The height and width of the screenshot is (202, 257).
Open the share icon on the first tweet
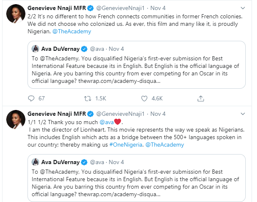(200, 98)
